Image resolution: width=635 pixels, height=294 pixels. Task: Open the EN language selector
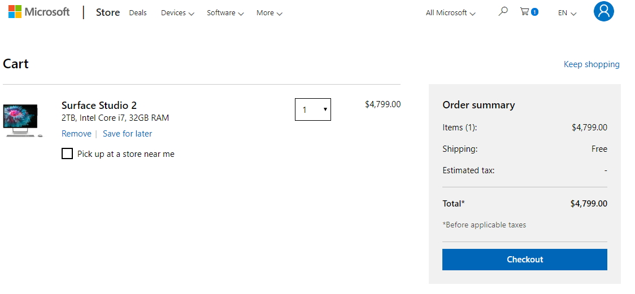click(567, 13)
